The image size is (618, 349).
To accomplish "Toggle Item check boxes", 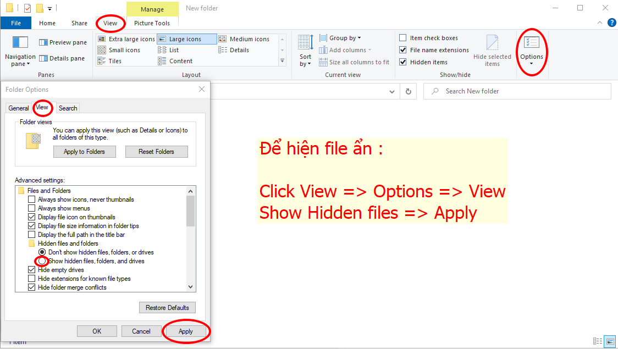I will tap(403, 38).
